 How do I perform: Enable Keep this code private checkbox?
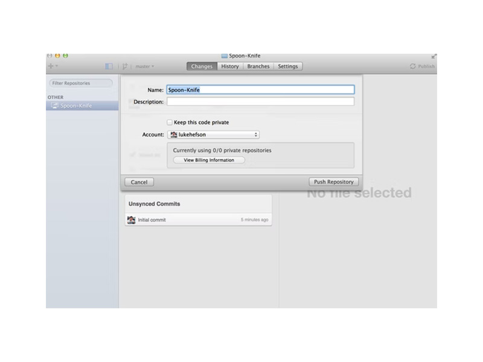coord(170,122)
